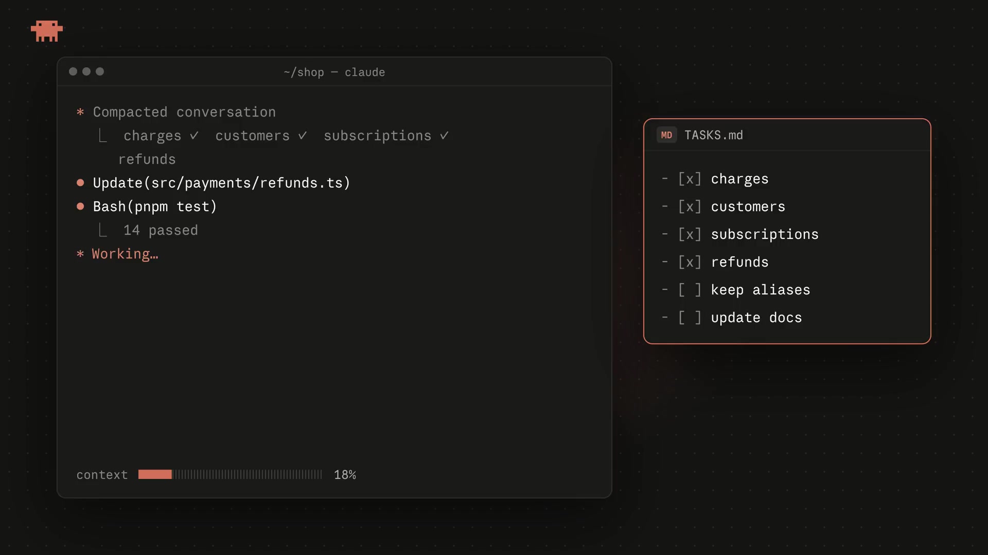The width and height of the screenshot is (988, 555).
Task: Click the Compacted conversation text
Action: click(184, 112)
